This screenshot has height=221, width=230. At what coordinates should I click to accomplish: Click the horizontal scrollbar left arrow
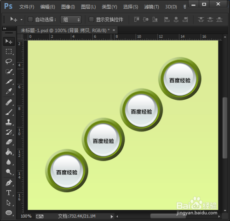pyautogui.click(x=117, y=216)
